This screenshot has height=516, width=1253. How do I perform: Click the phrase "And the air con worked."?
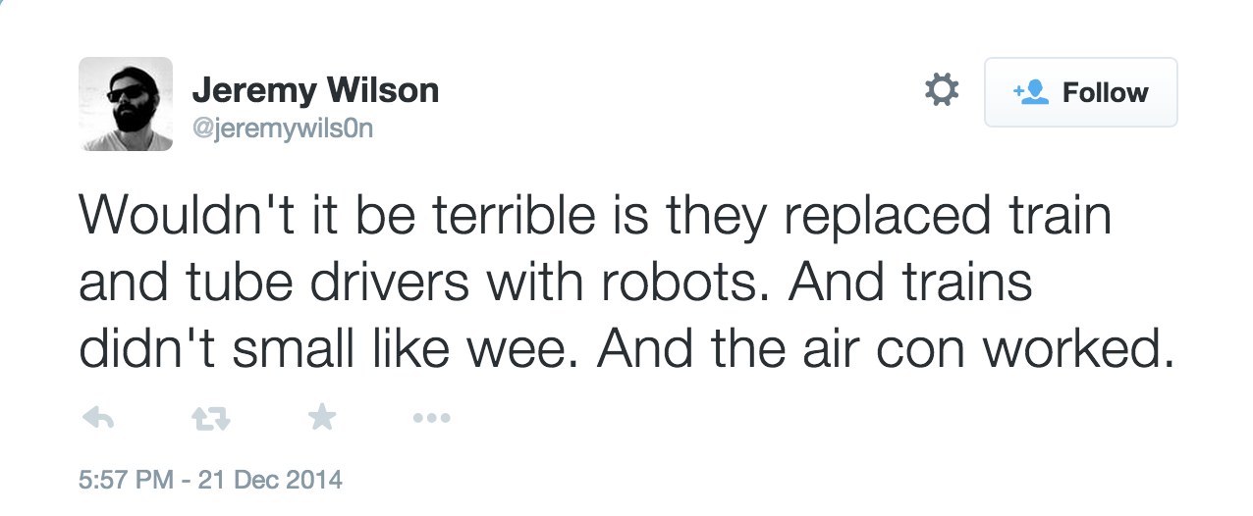pyautogui.click(x=887, y=349)
